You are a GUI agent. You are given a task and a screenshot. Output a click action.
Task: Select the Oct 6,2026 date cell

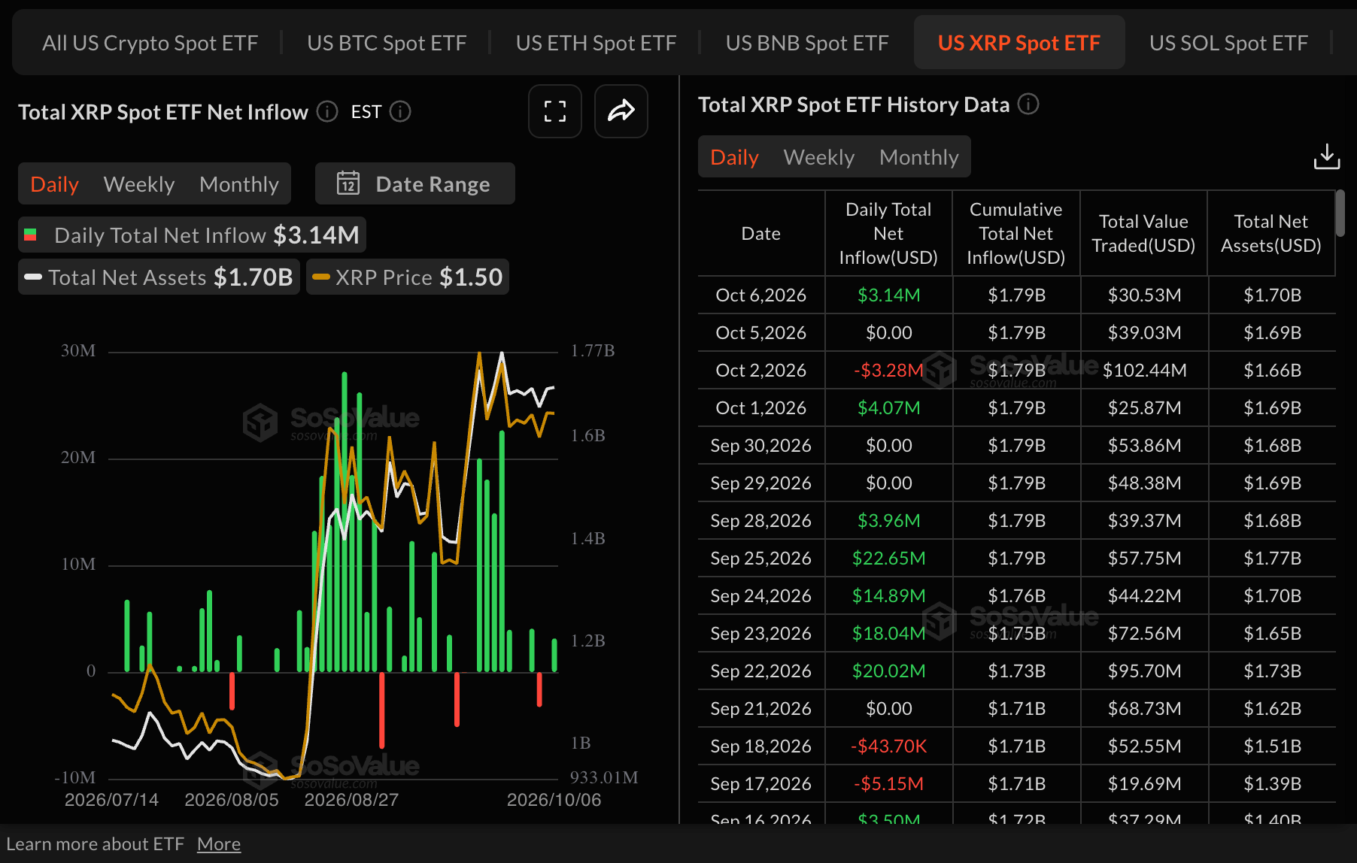[x=761, y=295]
